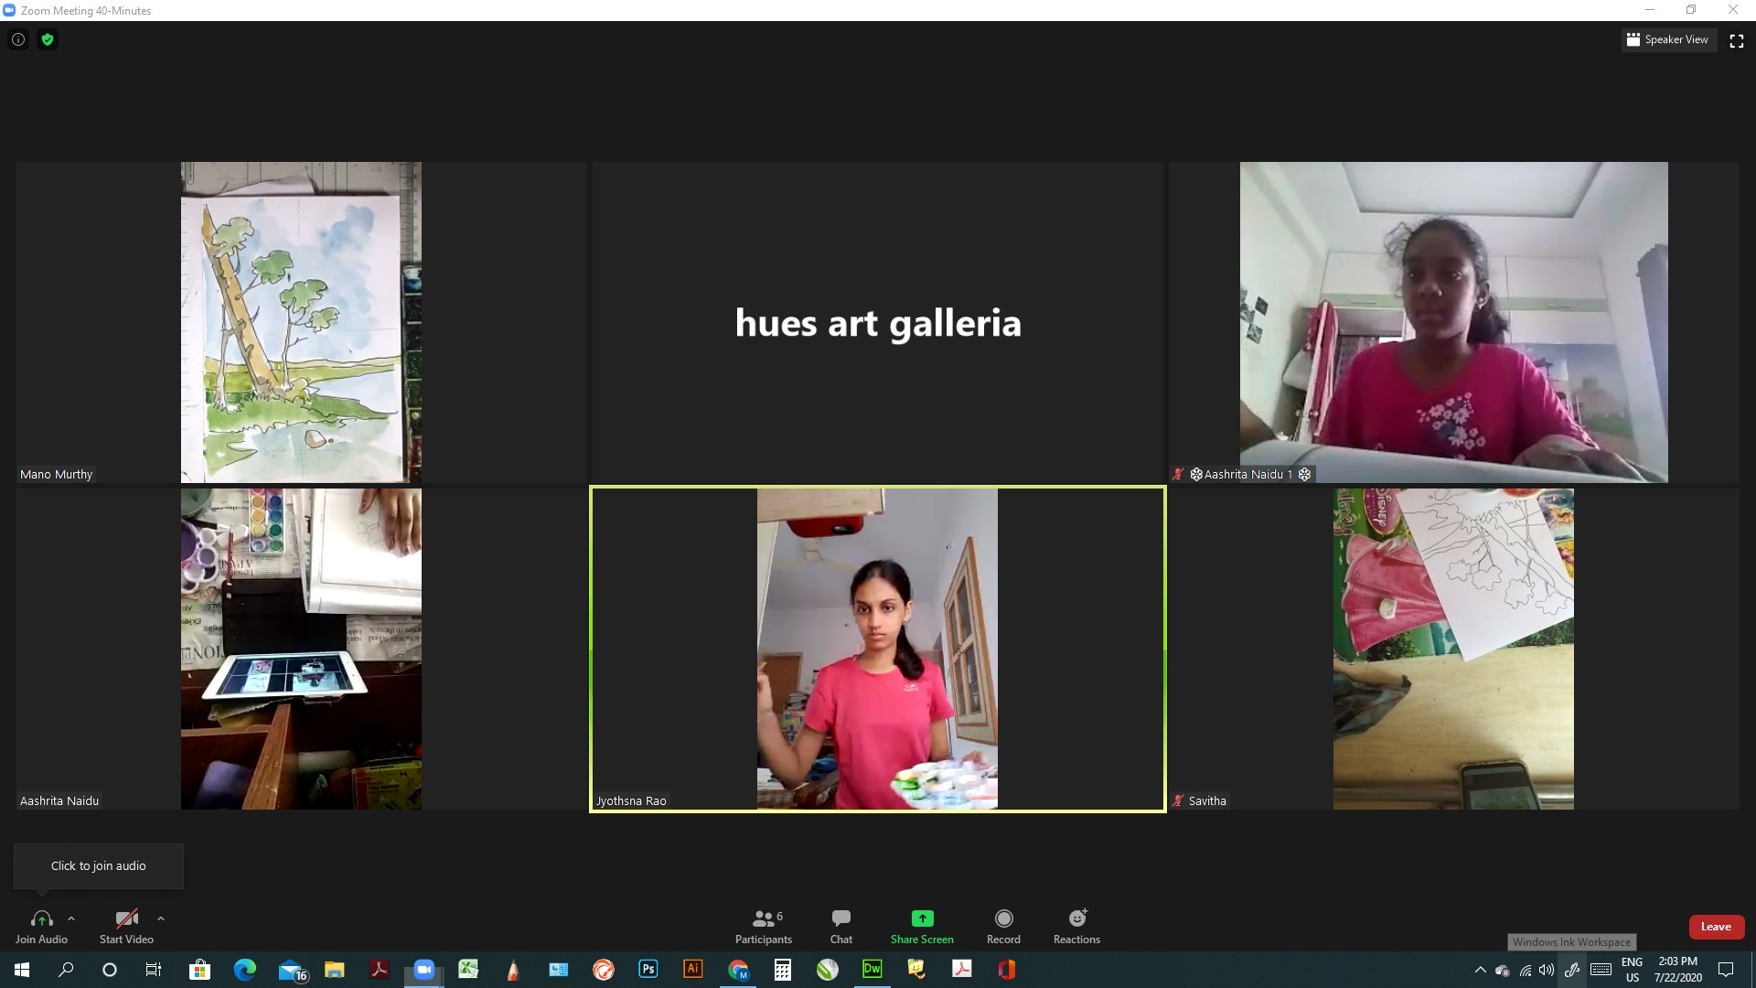1756x988 pixels.
Task: Switch to Speaker View
Action: pyautogui.click(x=1667, y=39)
